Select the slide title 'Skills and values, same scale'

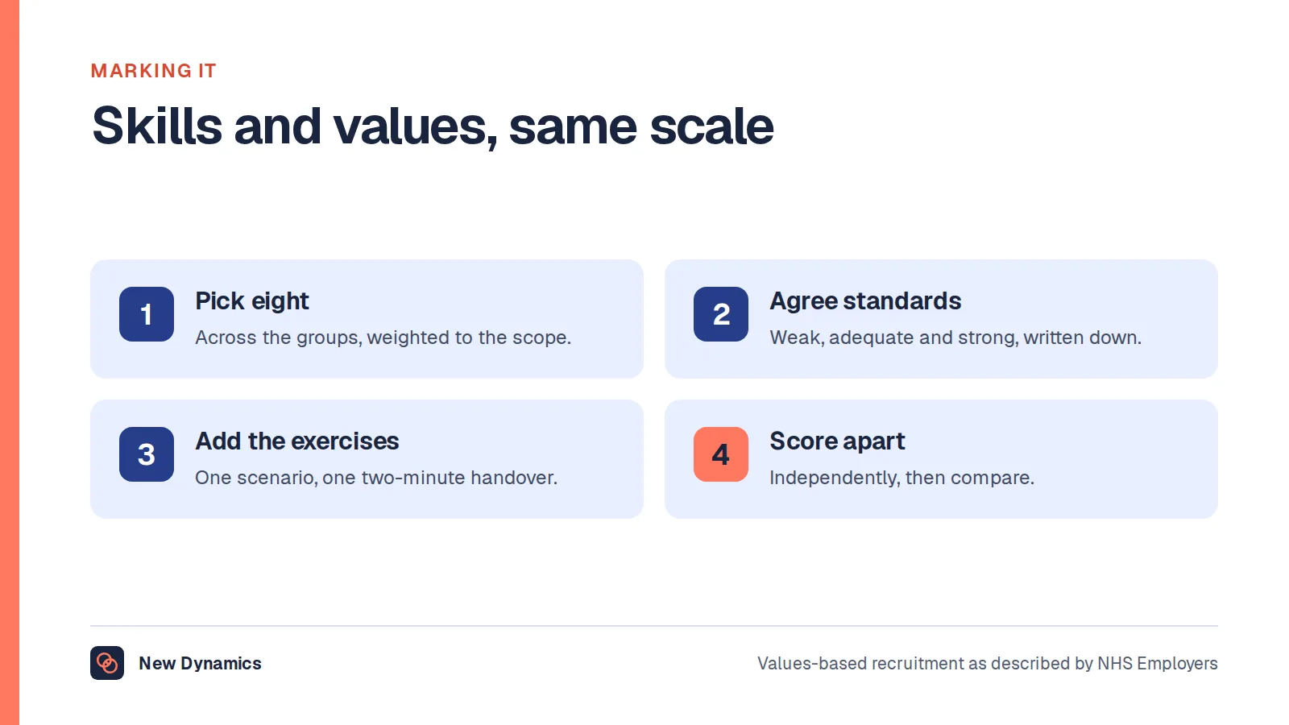433,126
